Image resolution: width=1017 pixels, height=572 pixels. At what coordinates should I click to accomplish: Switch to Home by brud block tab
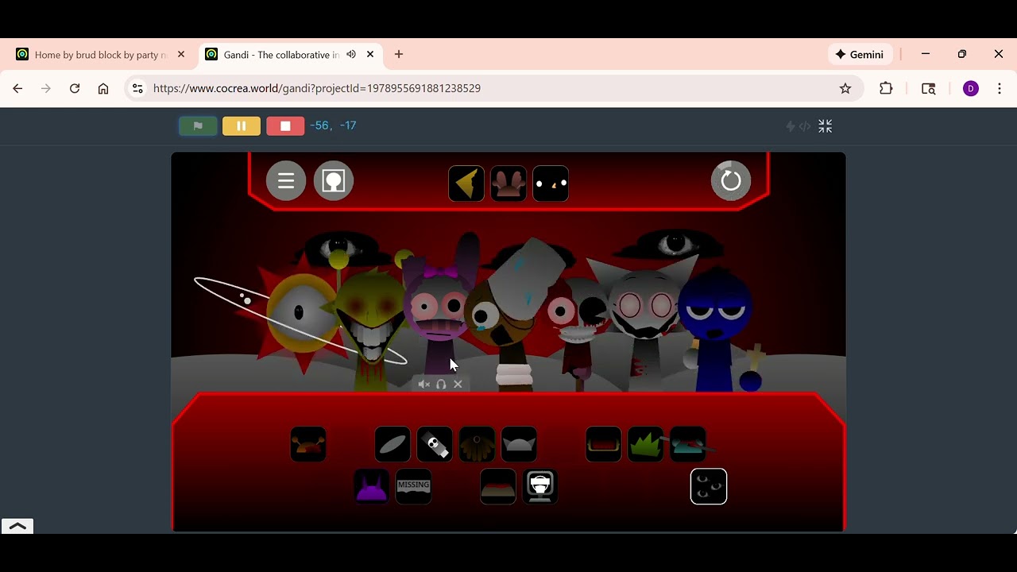(x=100, y=55)
